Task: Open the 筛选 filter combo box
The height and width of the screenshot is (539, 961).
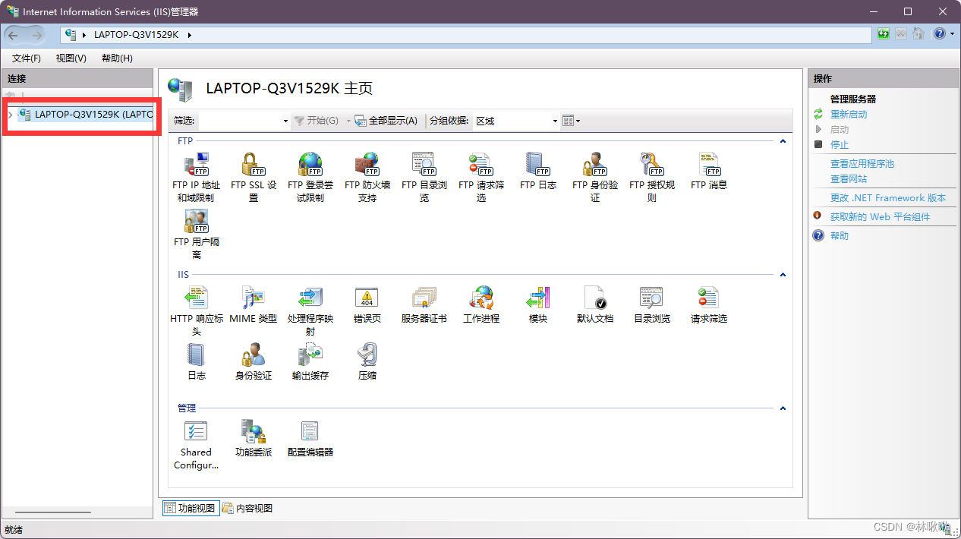Action: click(x=244, y=121)
